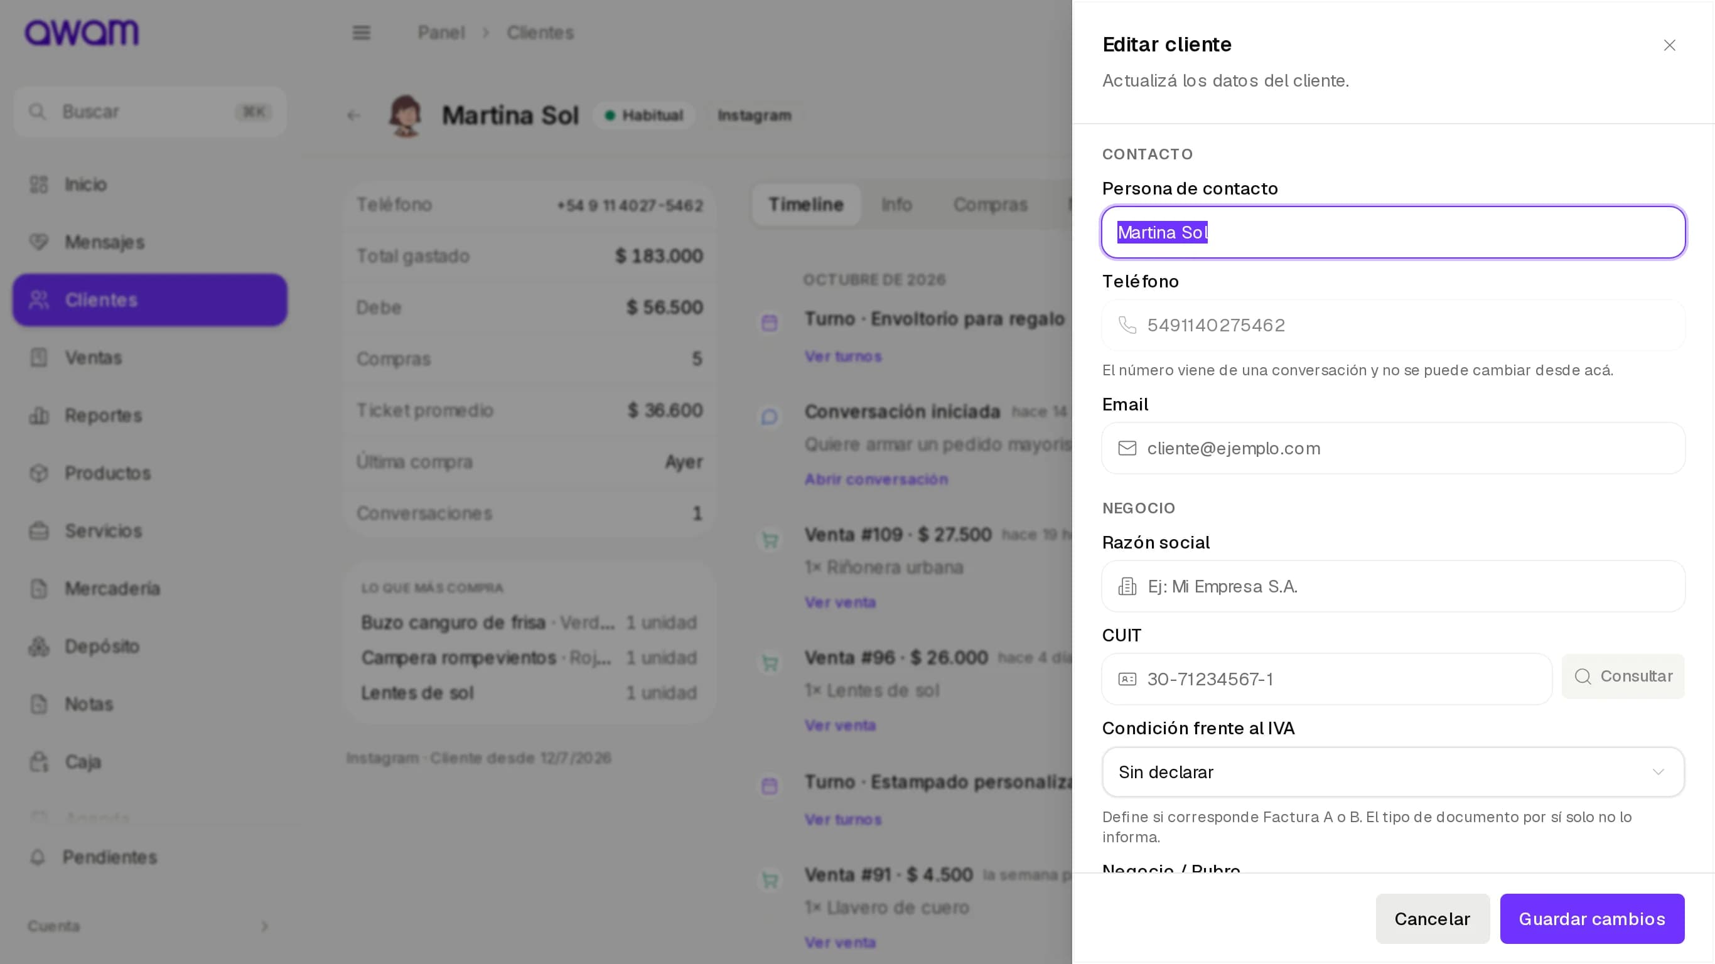
Task: Close the Editar cliente panel
Action: pos(1669,45)
